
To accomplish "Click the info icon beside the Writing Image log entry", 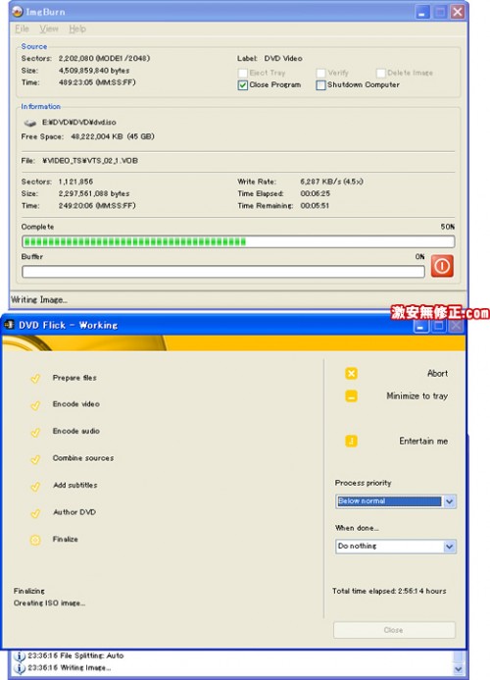I will (20, 668).
